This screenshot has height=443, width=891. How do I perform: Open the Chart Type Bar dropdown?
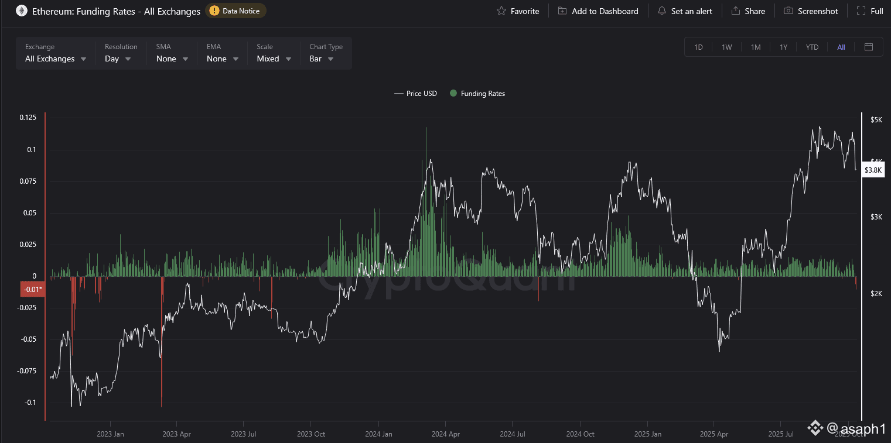pyautogui.click(x=322, y=59)
